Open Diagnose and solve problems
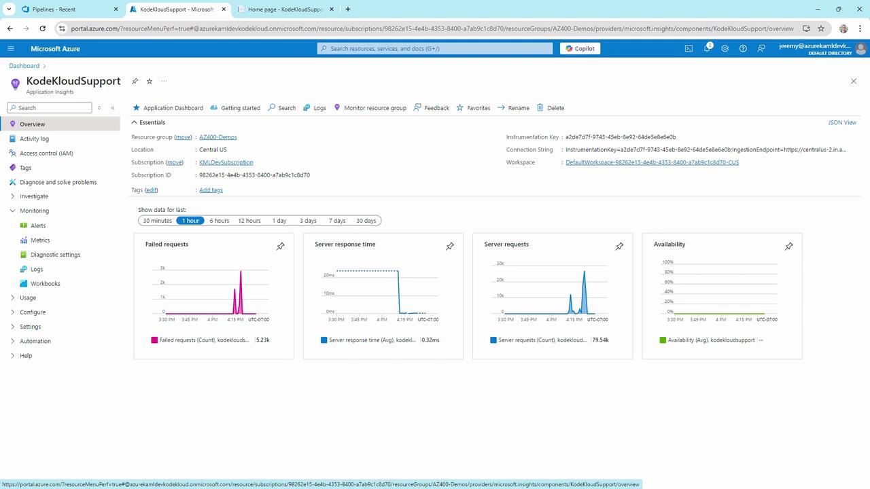 coord(60,182)
